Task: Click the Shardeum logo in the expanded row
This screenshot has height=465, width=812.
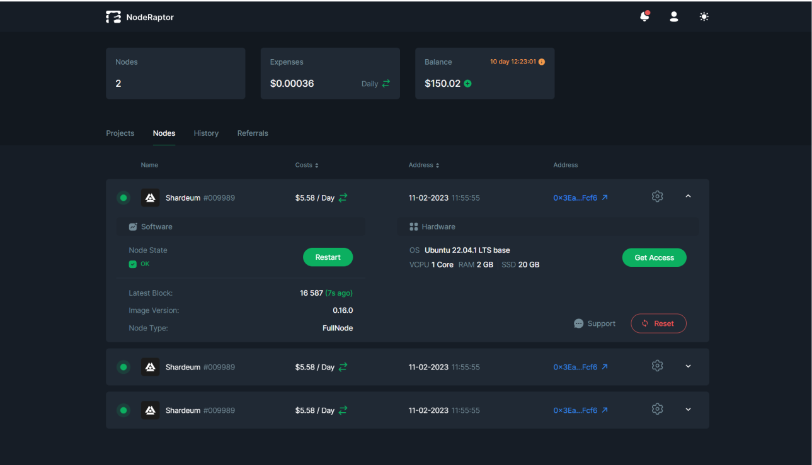Action: (x=150, y=198)
